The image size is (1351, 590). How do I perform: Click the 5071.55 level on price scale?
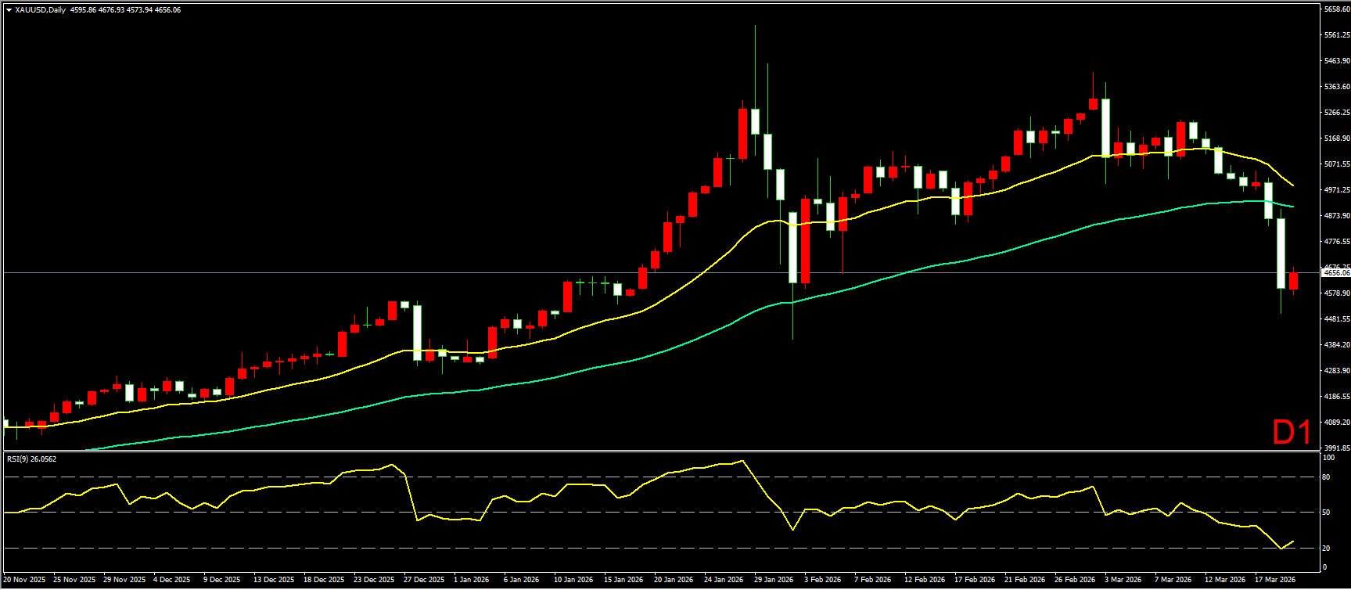click(1336, 164)
